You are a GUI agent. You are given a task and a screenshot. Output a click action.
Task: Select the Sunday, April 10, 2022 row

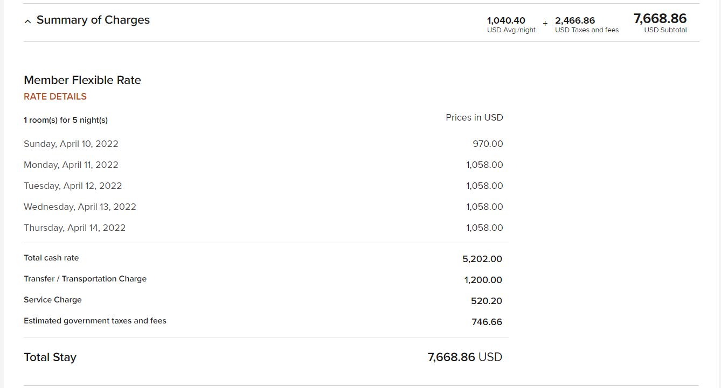264,144
